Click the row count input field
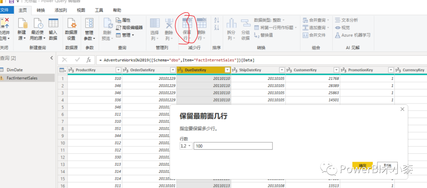 [233, 146]
